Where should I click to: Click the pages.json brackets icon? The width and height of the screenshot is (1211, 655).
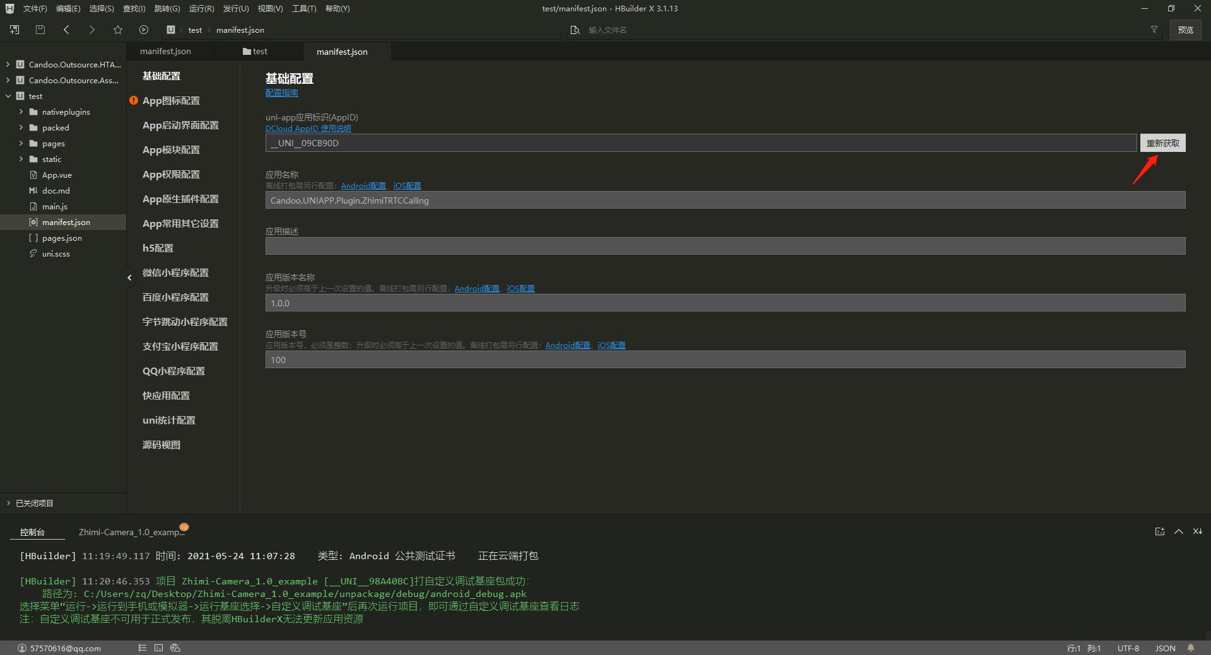[33, 238]
